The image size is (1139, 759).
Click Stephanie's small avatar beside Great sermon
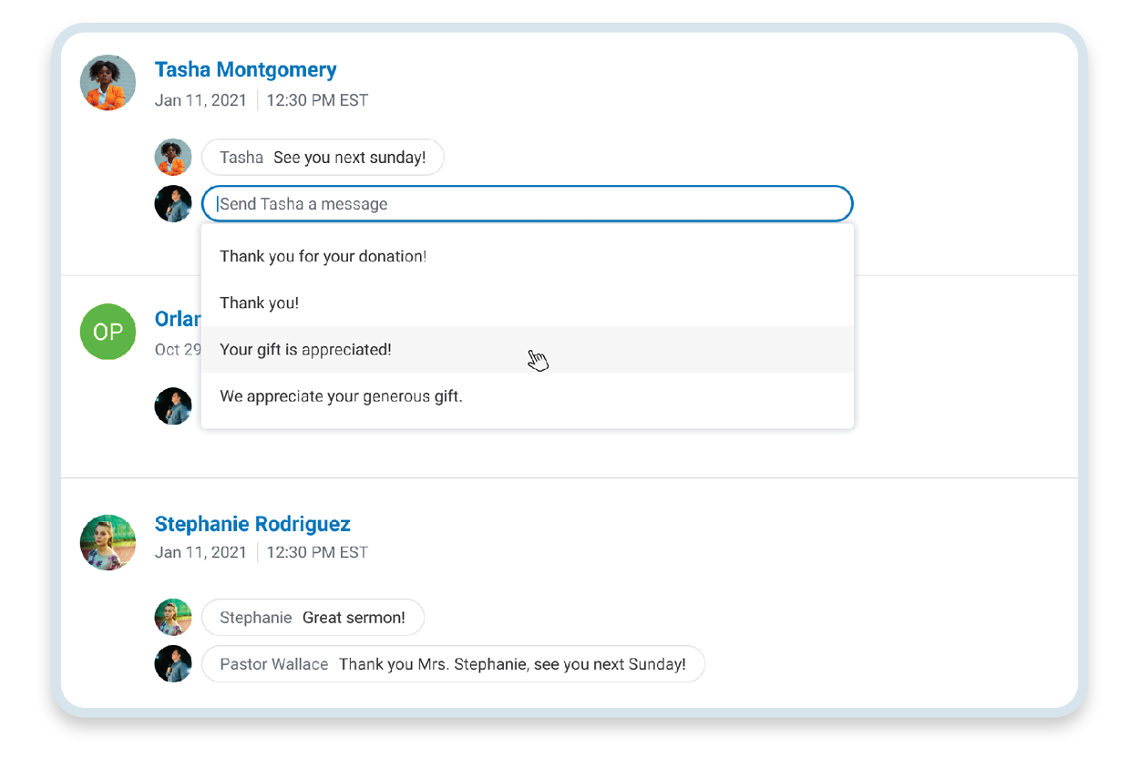173,617
